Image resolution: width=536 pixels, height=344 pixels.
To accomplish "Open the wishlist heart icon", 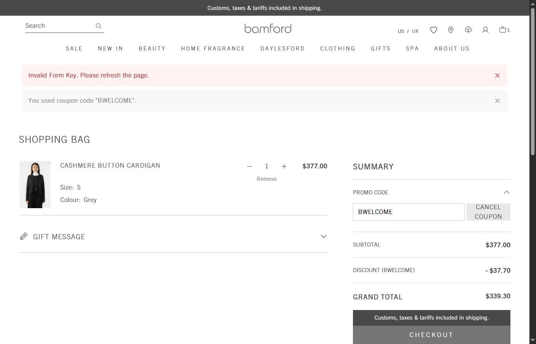I will point(433,30).
